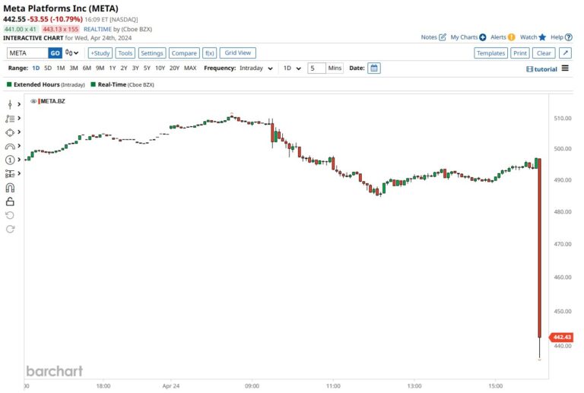Click the hamburger menu icon beside tutorial

click(x=565, y=68)
